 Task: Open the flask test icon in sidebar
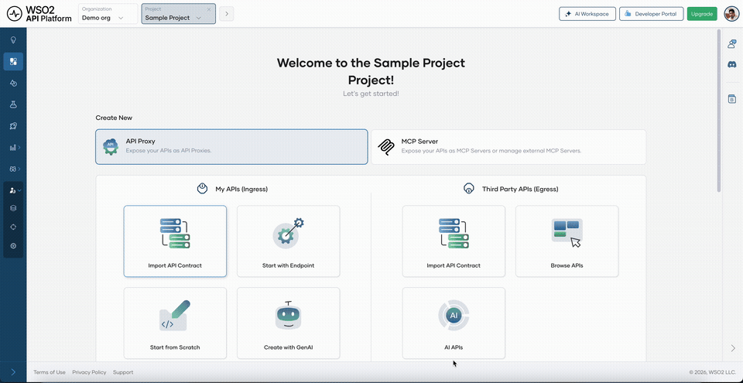click(13, 104)
